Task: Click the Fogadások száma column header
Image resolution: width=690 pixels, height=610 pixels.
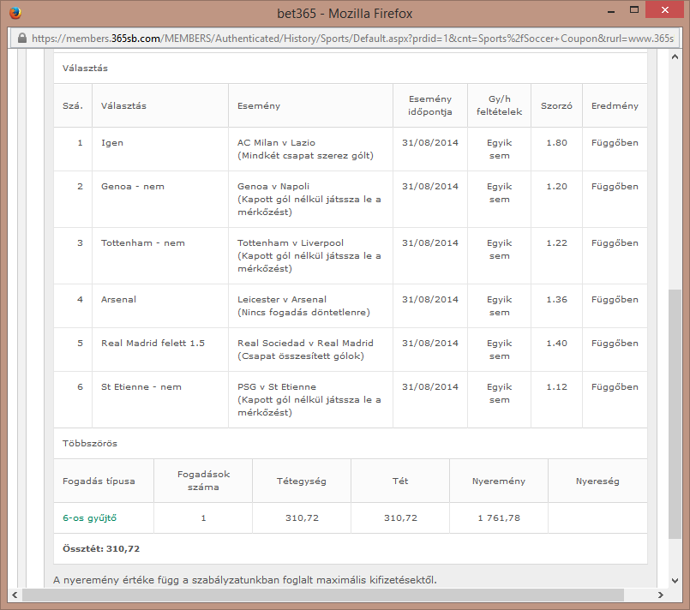Action: point(203,481)
